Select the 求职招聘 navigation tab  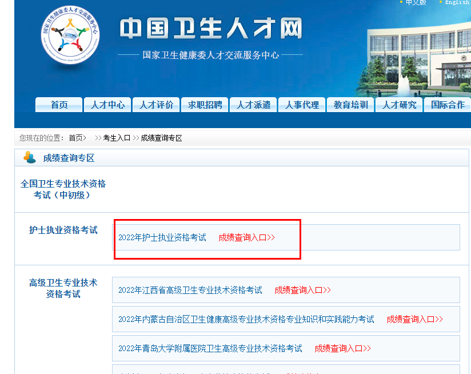pyautogui.click(x=205, y=105)
